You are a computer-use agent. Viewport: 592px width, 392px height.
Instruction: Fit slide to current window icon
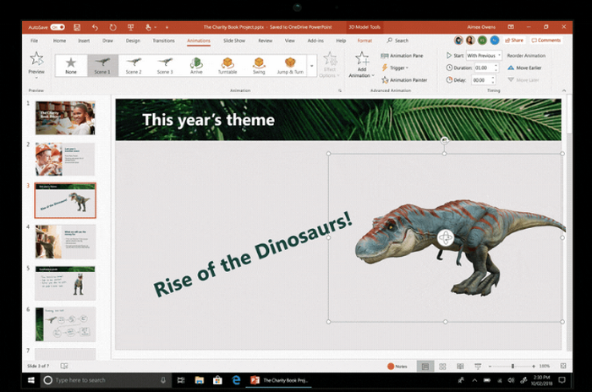[x=563, y=366]
